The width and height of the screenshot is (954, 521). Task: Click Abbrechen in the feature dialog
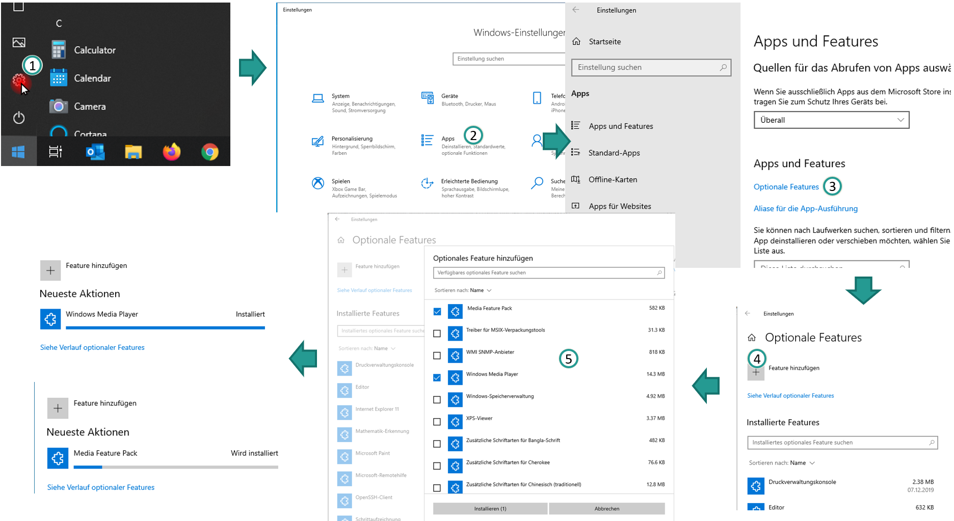(x=607, y=509)
